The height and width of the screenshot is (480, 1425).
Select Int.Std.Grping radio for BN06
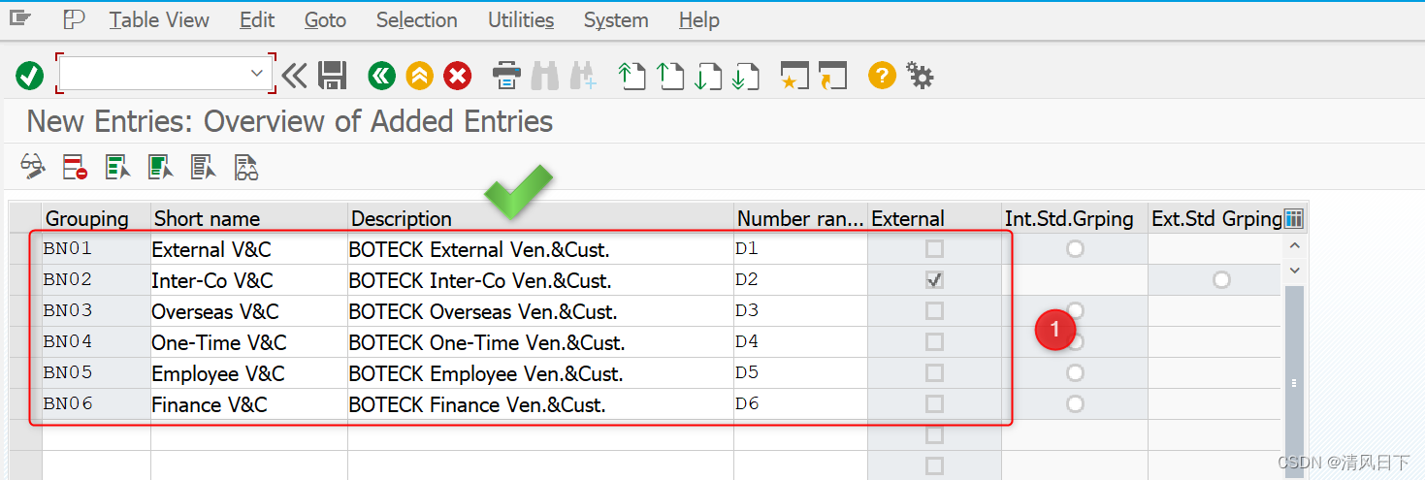[x=1074, y=403]
